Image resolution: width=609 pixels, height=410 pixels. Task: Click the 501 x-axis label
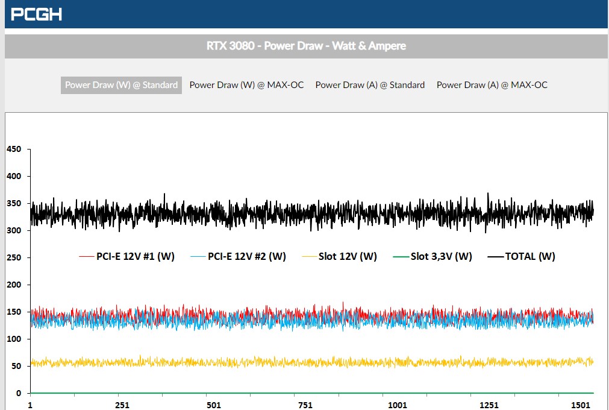pyautogui.click(x=214, y=405)
